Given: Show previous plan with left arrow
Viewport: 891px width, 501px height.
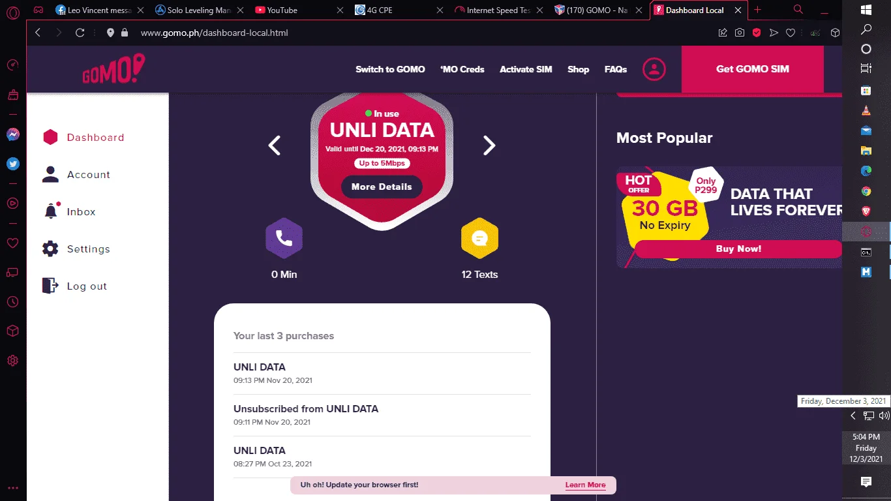Looking at the screenshot, I should (x=275, y=145).
